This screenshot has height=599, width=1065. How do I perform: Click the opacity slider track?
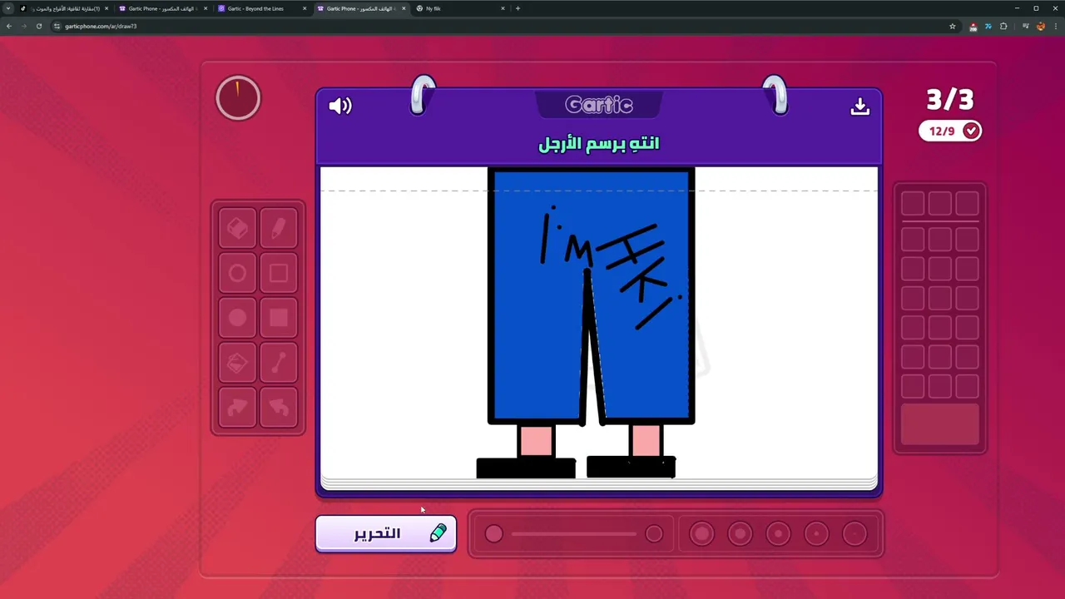574,534
